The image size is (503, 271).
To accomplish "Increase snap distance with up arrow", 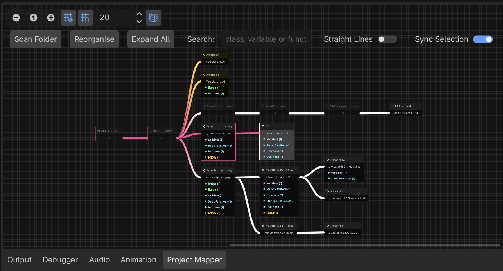I will tap(139, 14).
